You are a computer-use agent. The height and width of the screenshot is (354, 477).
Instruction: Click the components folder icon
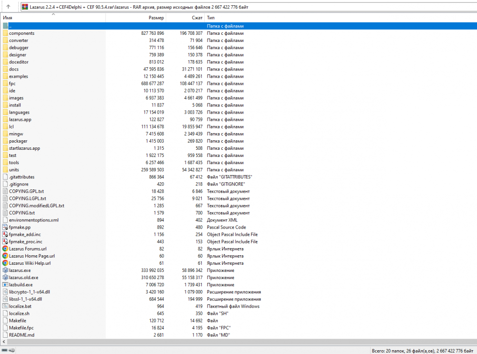(5, 33)
